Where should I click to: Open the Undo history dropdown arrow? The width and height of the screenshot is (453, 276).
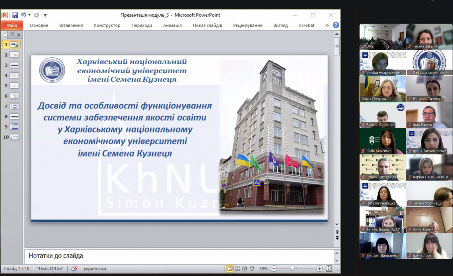pyautogui.click(x=29, y=15)
